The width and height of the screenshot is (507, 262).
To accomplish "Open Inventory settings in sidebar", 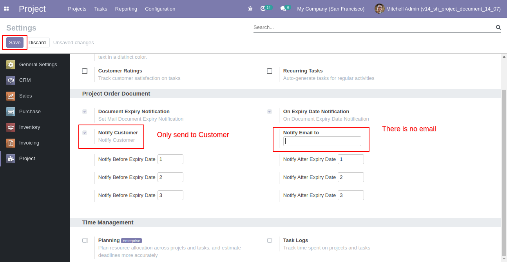I will coord(35,127).
